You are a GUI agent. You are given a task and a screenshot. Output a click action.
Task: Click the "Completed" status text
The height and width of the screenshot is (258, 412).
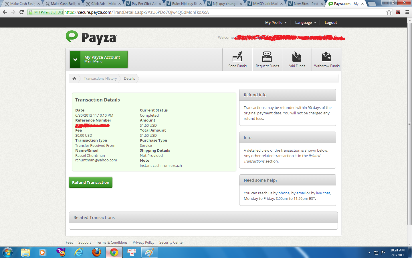point(149,116)
